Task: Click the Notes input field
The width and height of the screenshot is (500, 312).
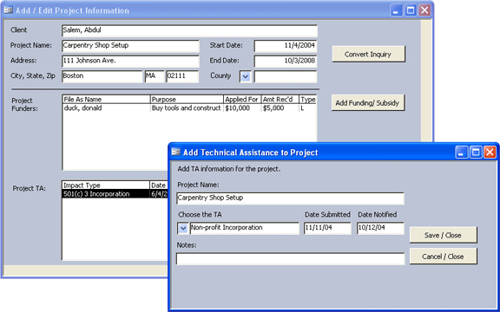Action: tap(290, 259)
